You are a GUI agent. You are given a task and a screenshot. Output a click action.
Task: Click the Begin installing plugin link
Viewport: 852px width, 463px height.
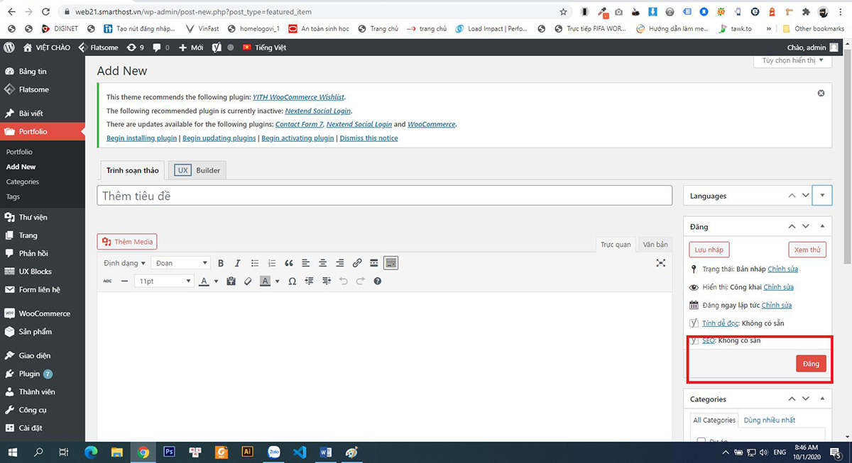point(141,138)
